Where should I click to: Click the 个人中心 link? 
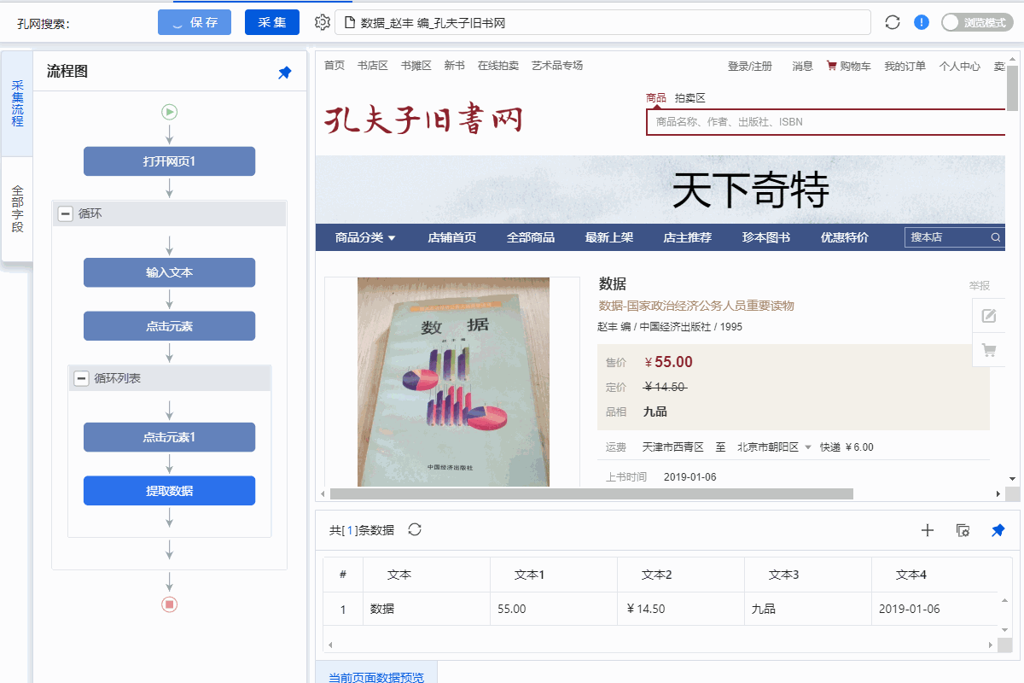pyautogui.click(x=960, y=66)
